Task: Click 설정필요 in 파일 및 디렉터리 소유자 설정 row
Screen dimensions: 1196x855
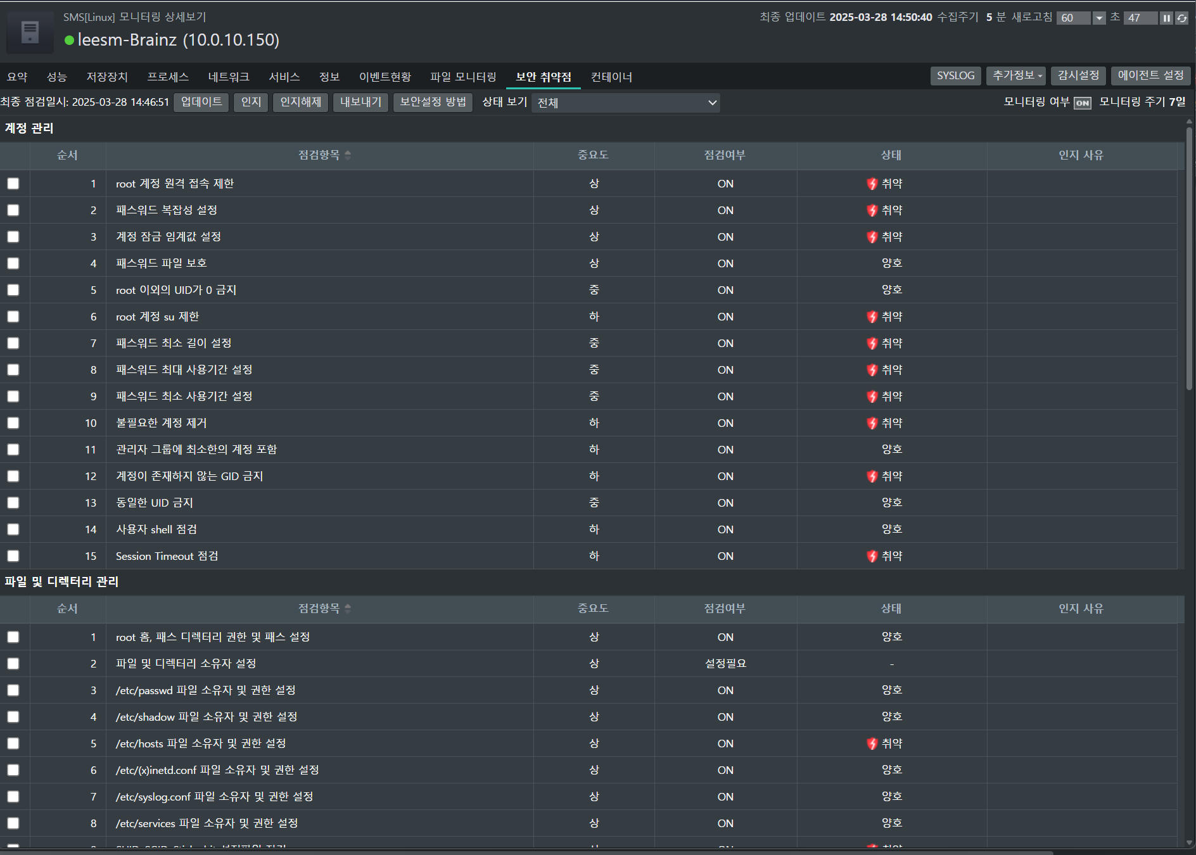Action: coord(725,664)
